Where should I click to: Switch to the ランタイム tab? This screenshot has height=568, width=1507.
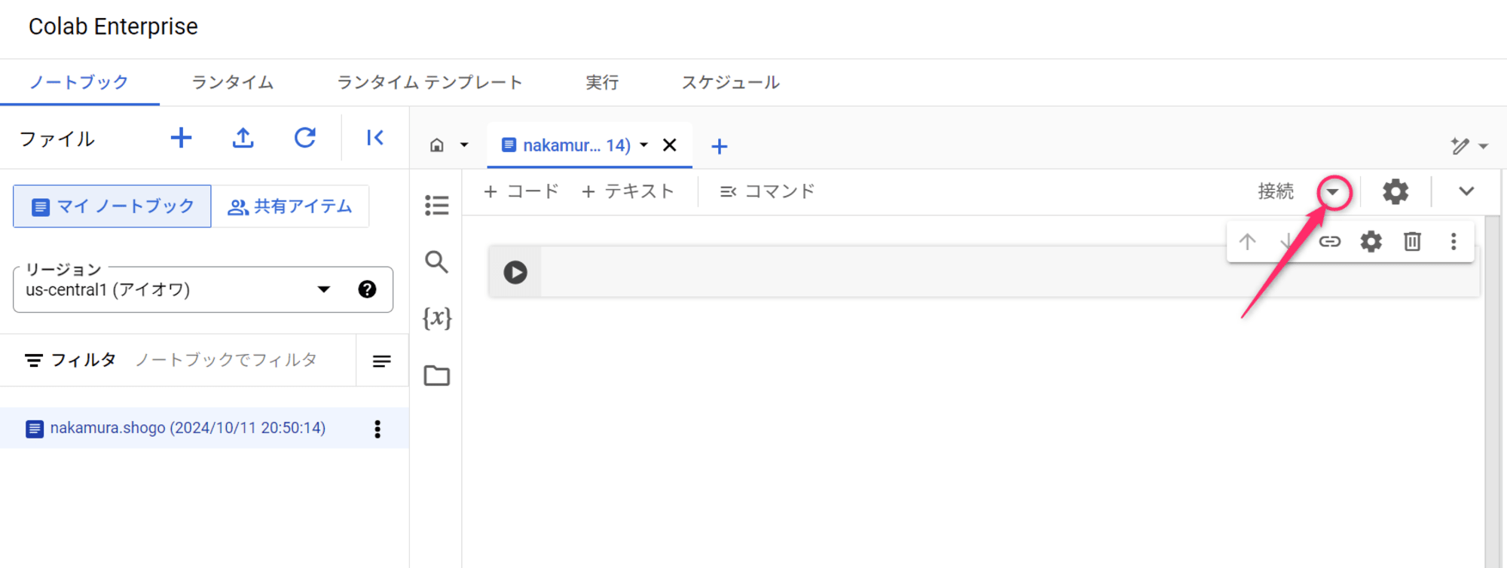point(233,82)
